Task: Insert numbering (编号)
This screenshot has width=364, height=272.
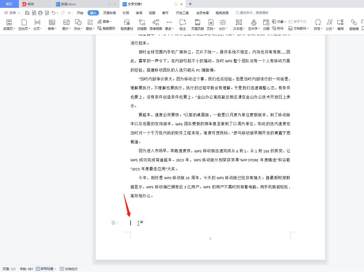Action: 340,25
